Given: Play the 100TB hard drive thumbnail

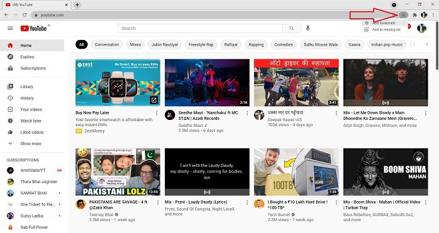Looking at the screenshot, I should [x=296, y=172].
